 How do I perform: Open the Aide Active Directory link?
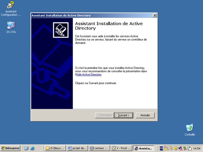tap(89, 75)
